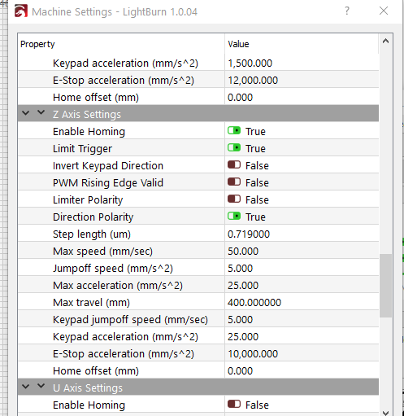Enable Invert Keypad Direction switch

click(x=234, y=165)
